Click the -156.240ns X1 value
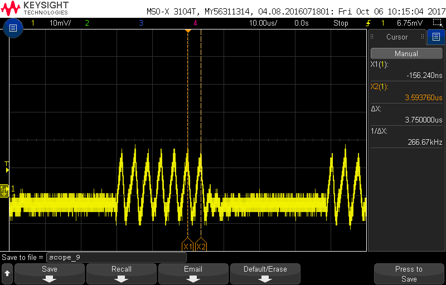 coord(424,75)
